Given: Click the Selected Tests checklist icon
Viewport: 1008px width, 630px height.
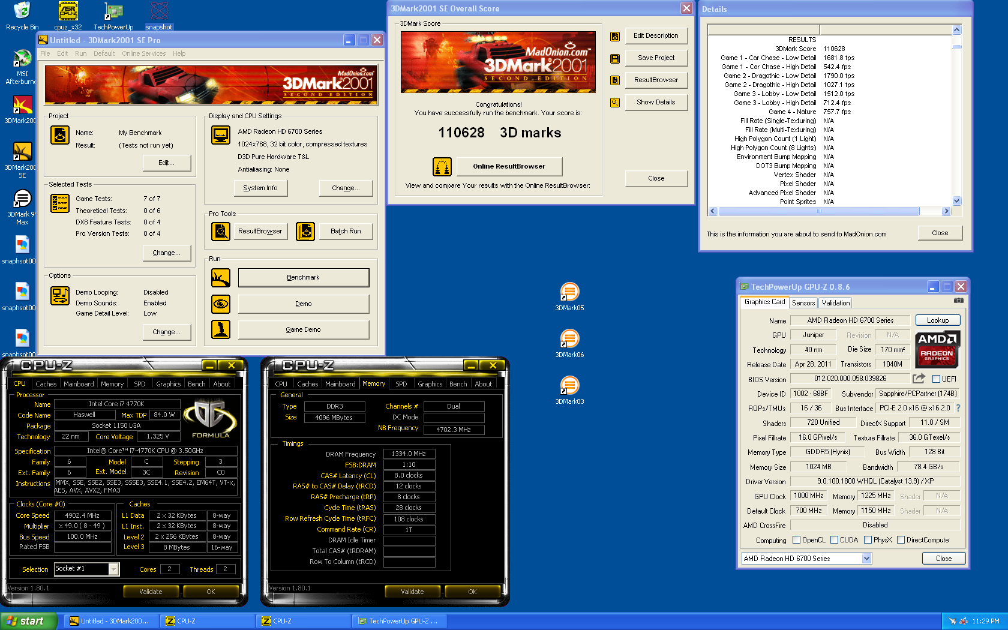Looking at the screenshot, I should pyautogui.click(x=60, y=203).
